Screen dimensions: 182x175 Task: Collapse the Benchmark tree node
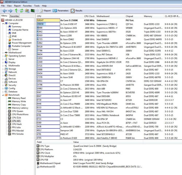pyautogui.click(x=3, y=95)
